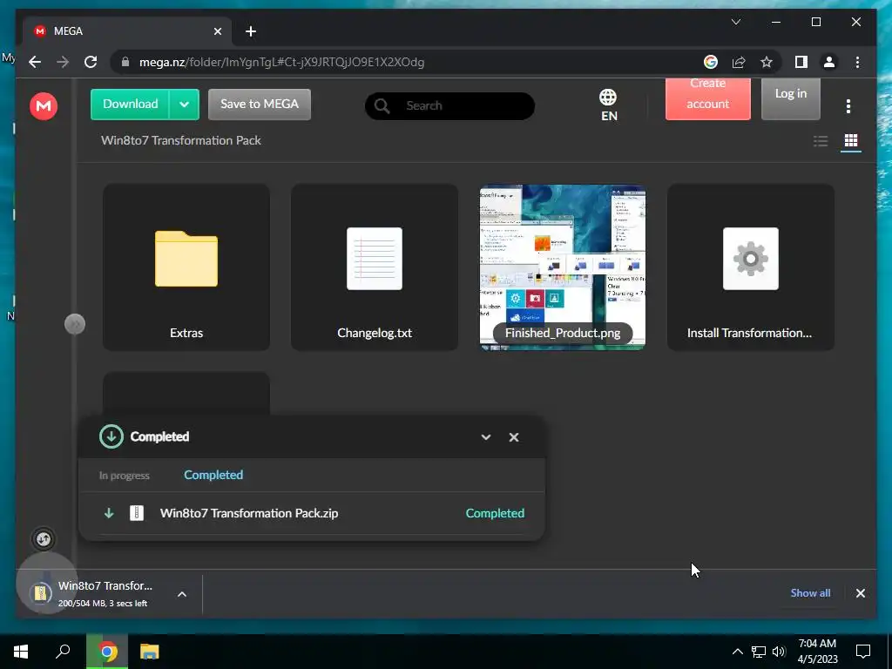Viewport: 892px width, 669px height.
Task: Click the Create account button
Action: [707, 98]
